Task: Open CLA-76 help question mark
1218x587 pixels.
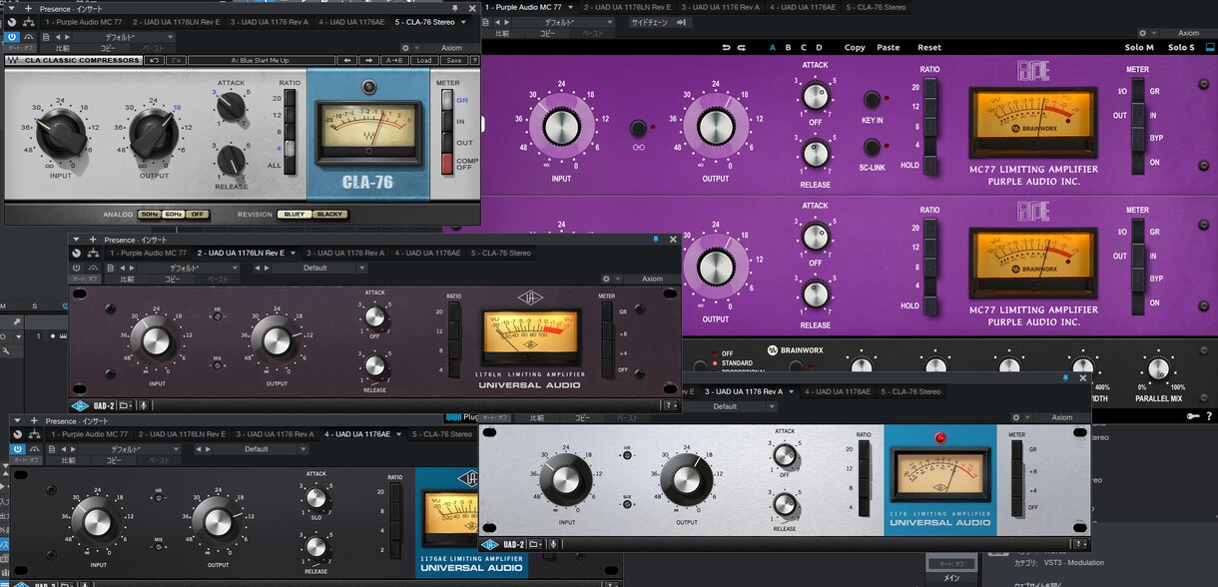Action: pyautogui.click(x=474, y=60)
